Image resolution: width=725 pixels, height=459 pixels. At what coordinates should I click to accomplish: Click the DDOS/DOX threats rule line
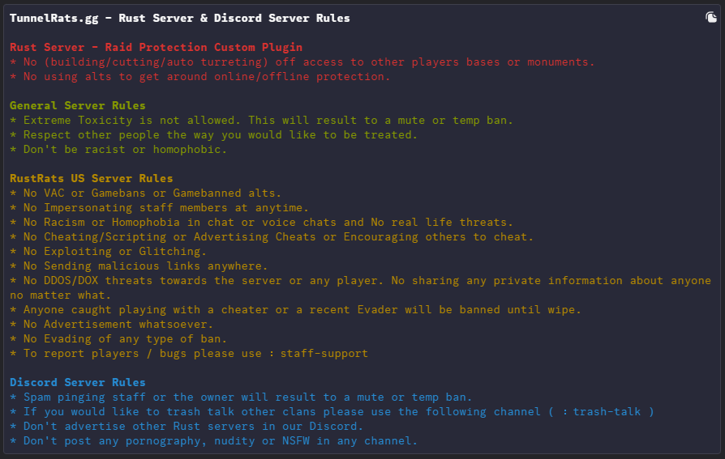(x=361, y=287)
